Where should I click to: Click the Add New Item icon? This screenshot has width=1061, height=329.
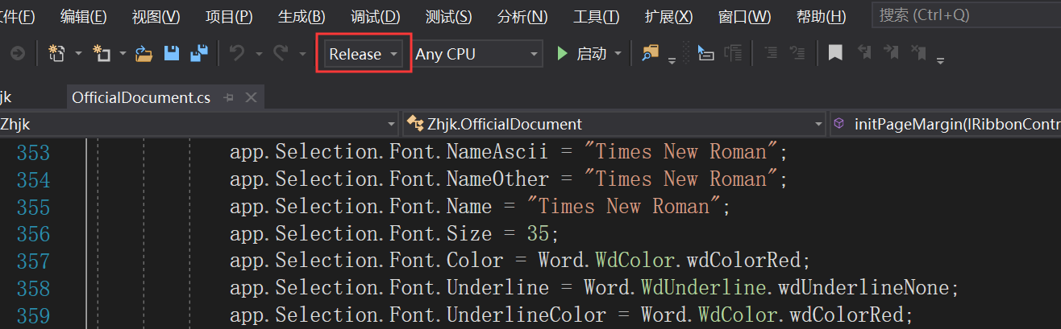pyautogui.click(x=102, y=54)
